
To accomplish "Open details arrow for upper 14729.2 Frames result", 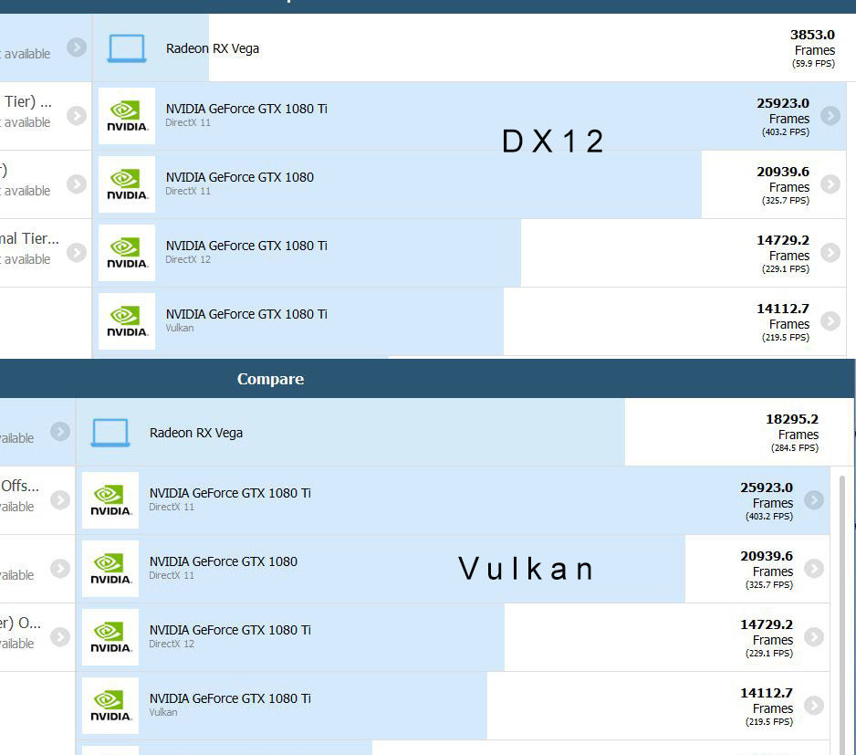I will click(830, 253).
